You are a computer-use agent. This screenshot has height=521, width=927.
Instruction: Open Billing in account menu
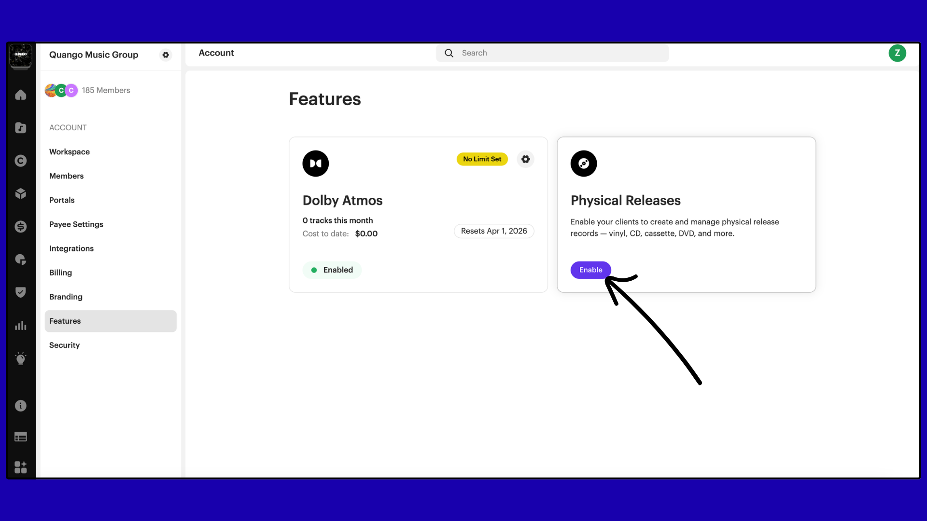(60, 273)
